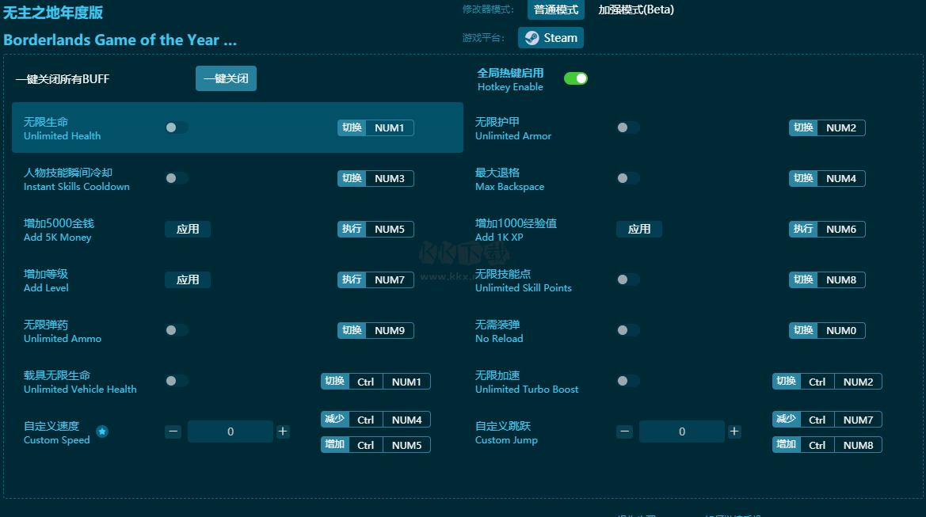Click the Custom Speed value field
This screenshot has width=926, height=517.
pyautogui.click(x=231, y=431)
